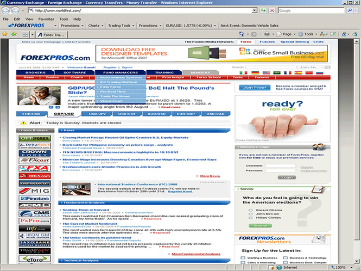Image resolution: width=361 pixels, height=271 pixels.
Task: Switch to the EUR/USD currency tab
Action: tap(31, 114)
